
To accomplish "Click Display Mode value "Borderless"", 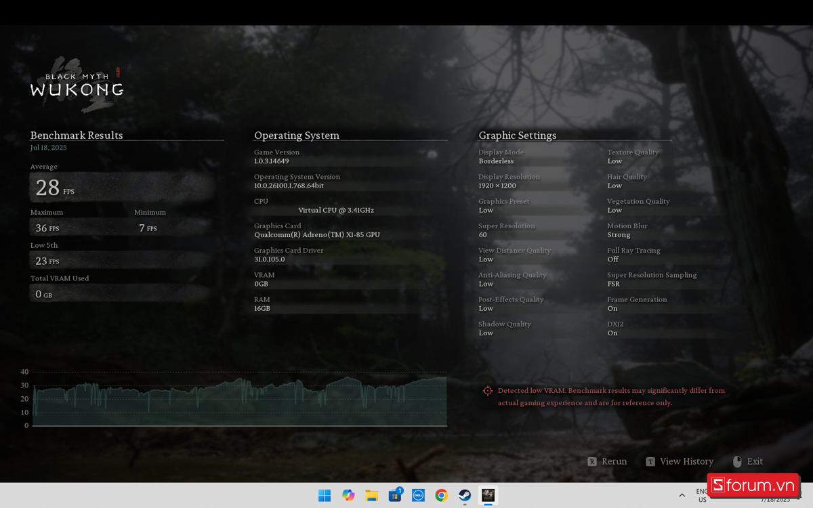I will coord(496,161).
